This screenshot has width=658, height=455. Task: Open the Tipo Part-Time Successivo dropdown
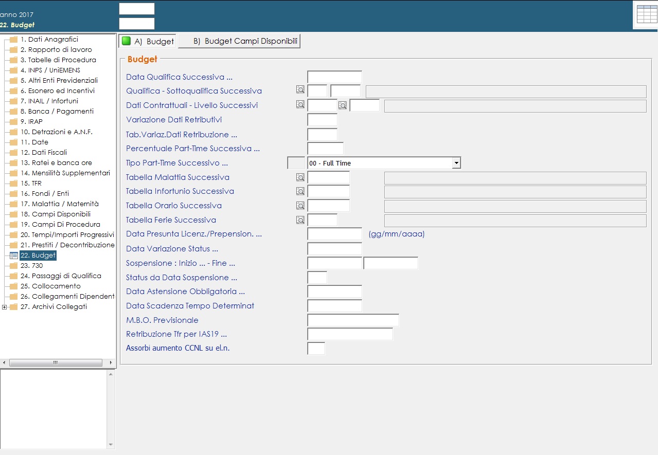456,163
